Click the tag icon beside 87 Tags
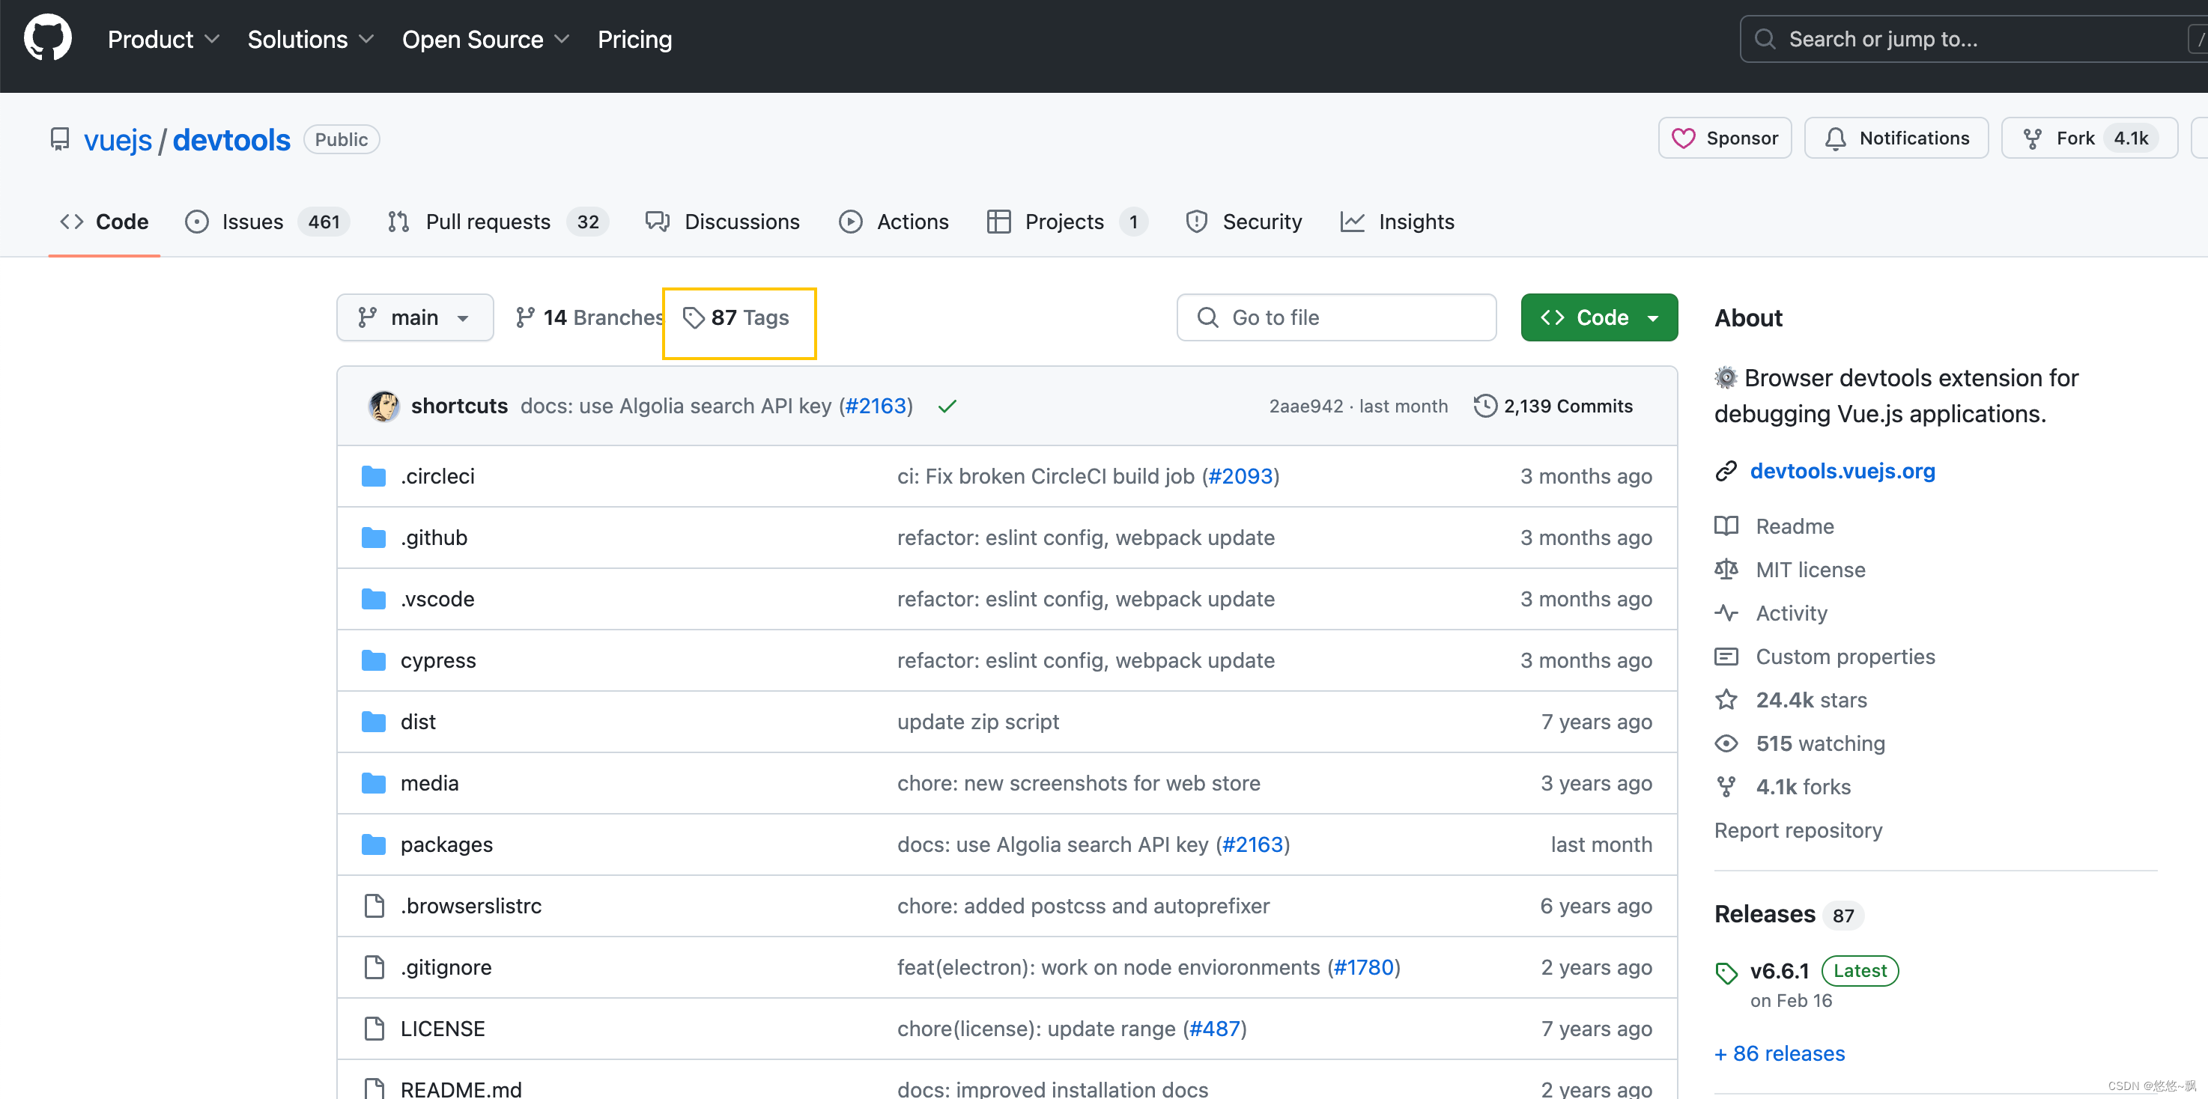The image size is (2208, 1099). tap(694, 317)
